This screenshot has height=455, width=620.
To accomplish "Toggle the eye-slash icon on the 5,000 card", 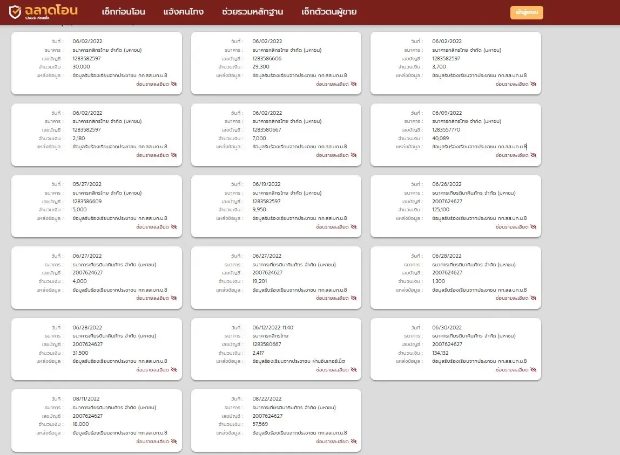I will click(174, 227).
